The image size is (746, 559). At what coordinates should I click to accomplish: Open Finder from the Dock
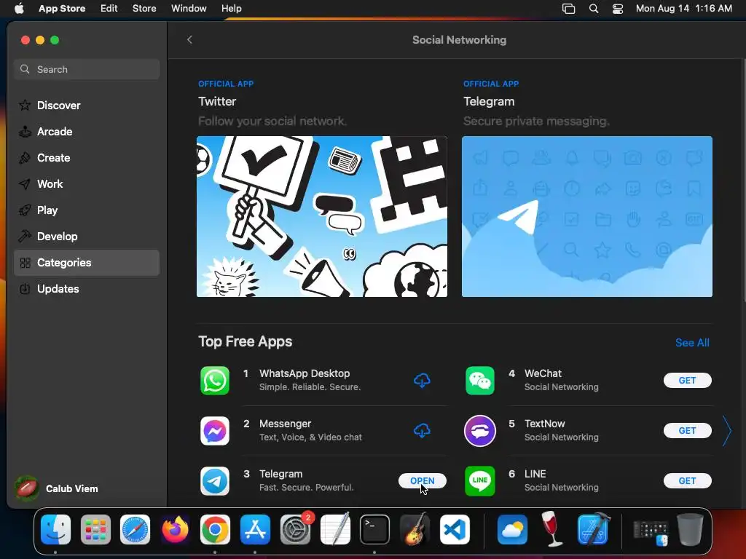[55, 529]
